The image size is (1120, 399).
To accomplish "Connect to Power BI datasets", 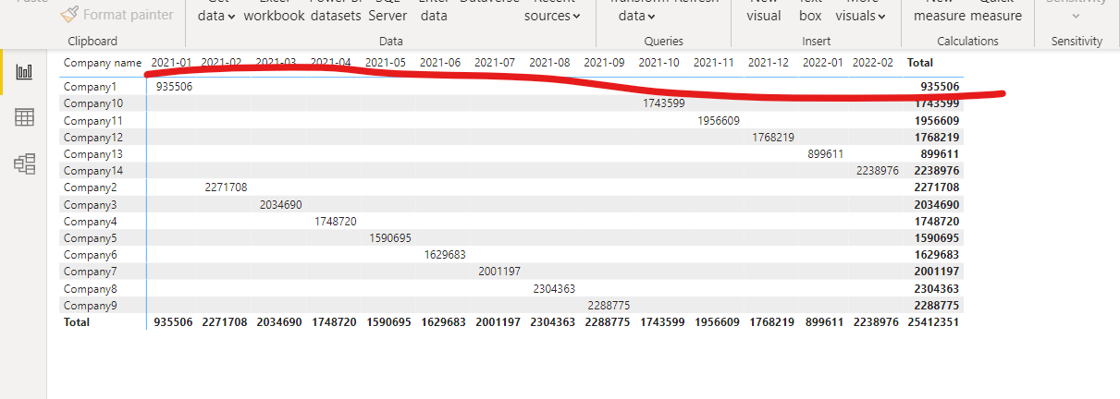I will [x=336, y=11].
